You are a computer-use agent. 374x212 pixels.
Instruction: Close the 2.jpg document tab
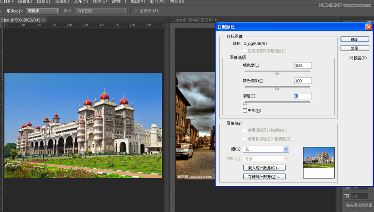[43, 20]
